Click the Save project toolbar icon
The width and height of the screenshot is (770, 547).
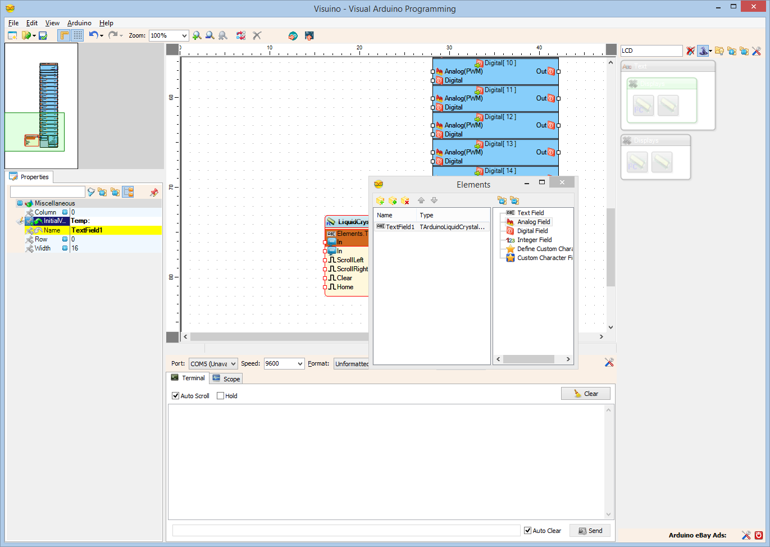(43, 35)
